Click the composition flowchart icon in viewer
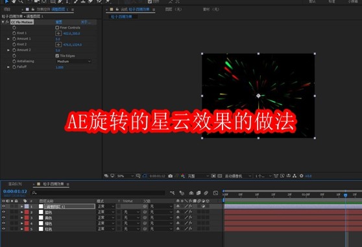 (295, 176)
